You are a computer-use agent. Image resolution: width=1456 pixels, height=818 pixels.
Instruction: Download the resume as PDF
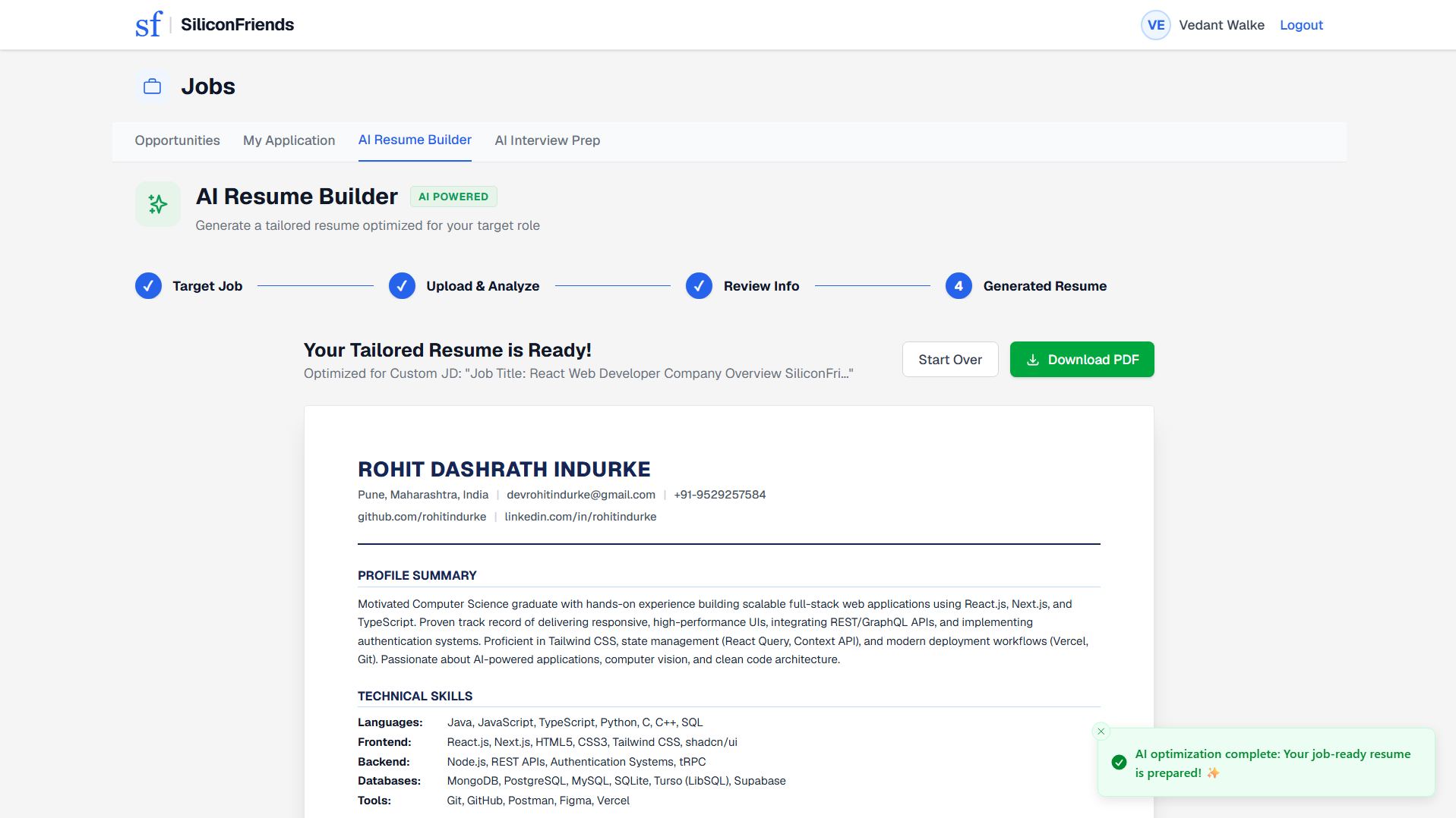click(x=1082, y=360)
